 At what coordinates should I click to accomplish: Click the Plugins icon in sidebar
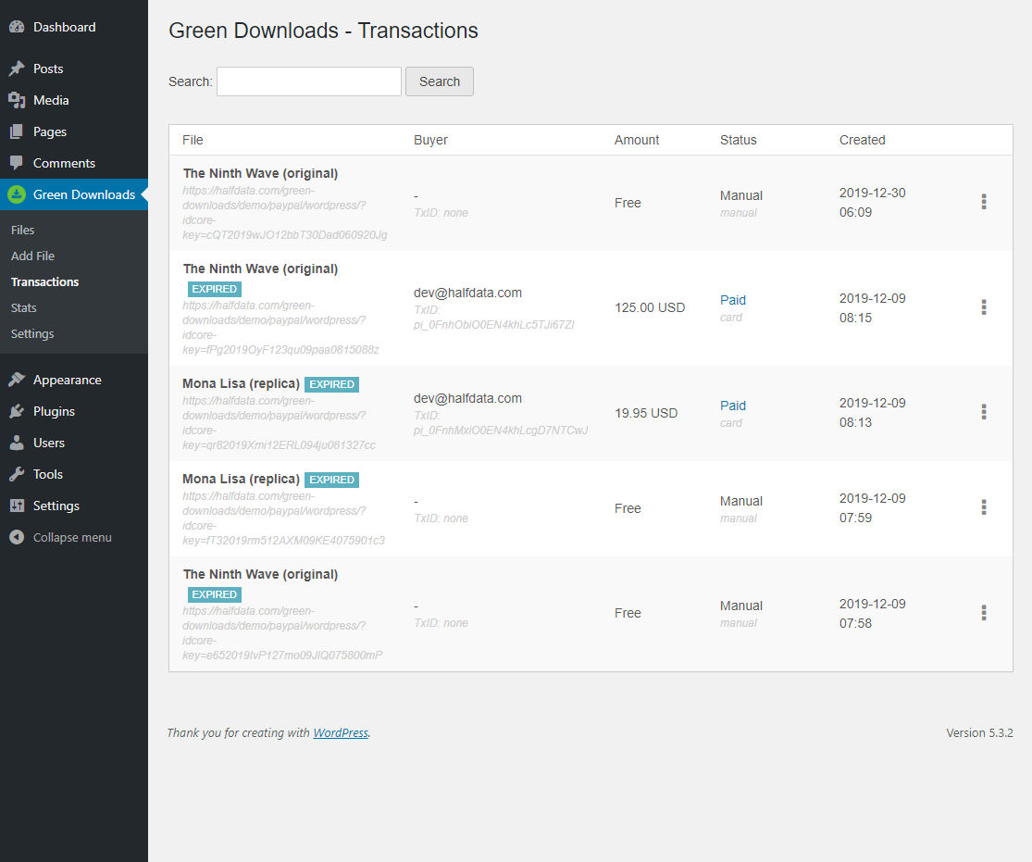(19, 410)
